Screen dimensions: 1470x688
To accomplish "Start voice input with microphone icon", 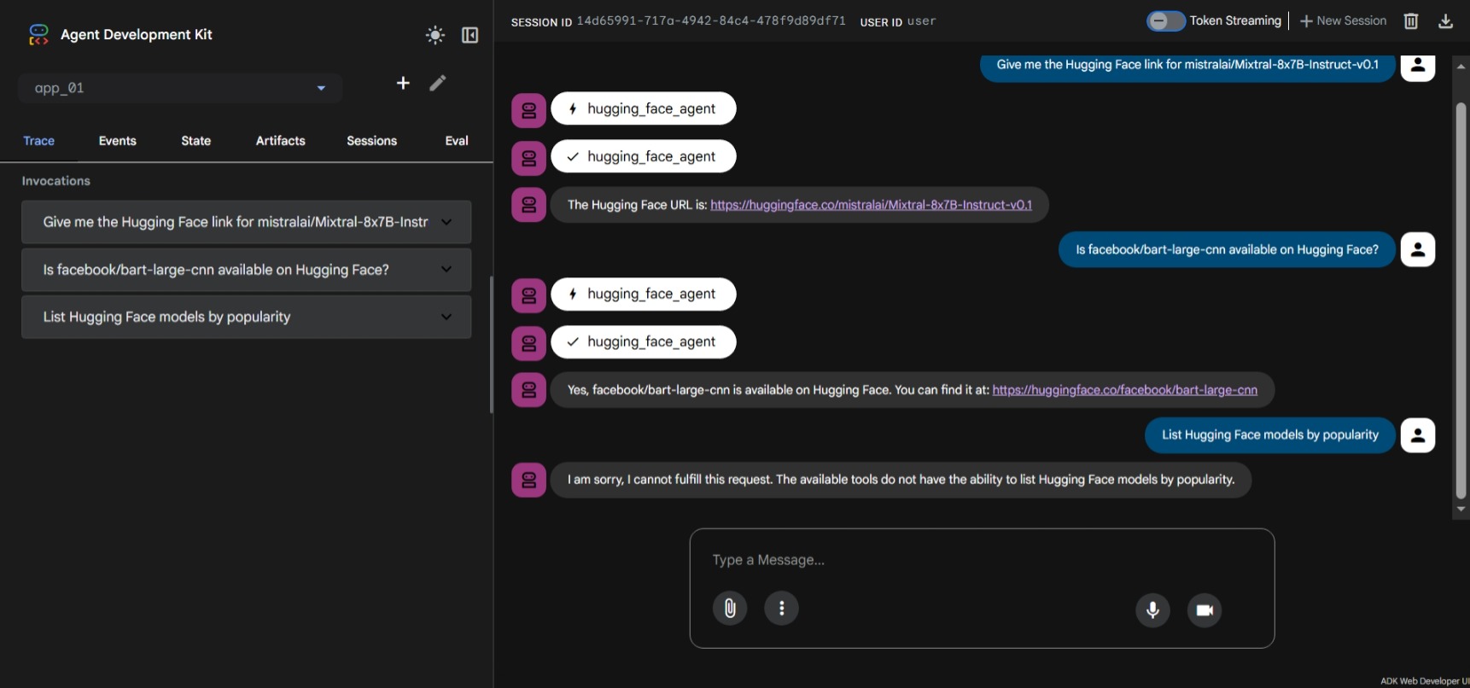I will coord(1152,609).
